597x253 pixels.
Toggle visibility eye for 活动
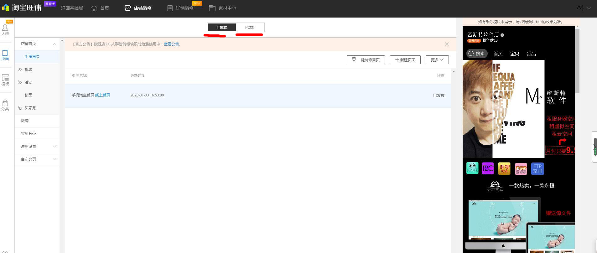pyautogui.click(x=20, y=82)
